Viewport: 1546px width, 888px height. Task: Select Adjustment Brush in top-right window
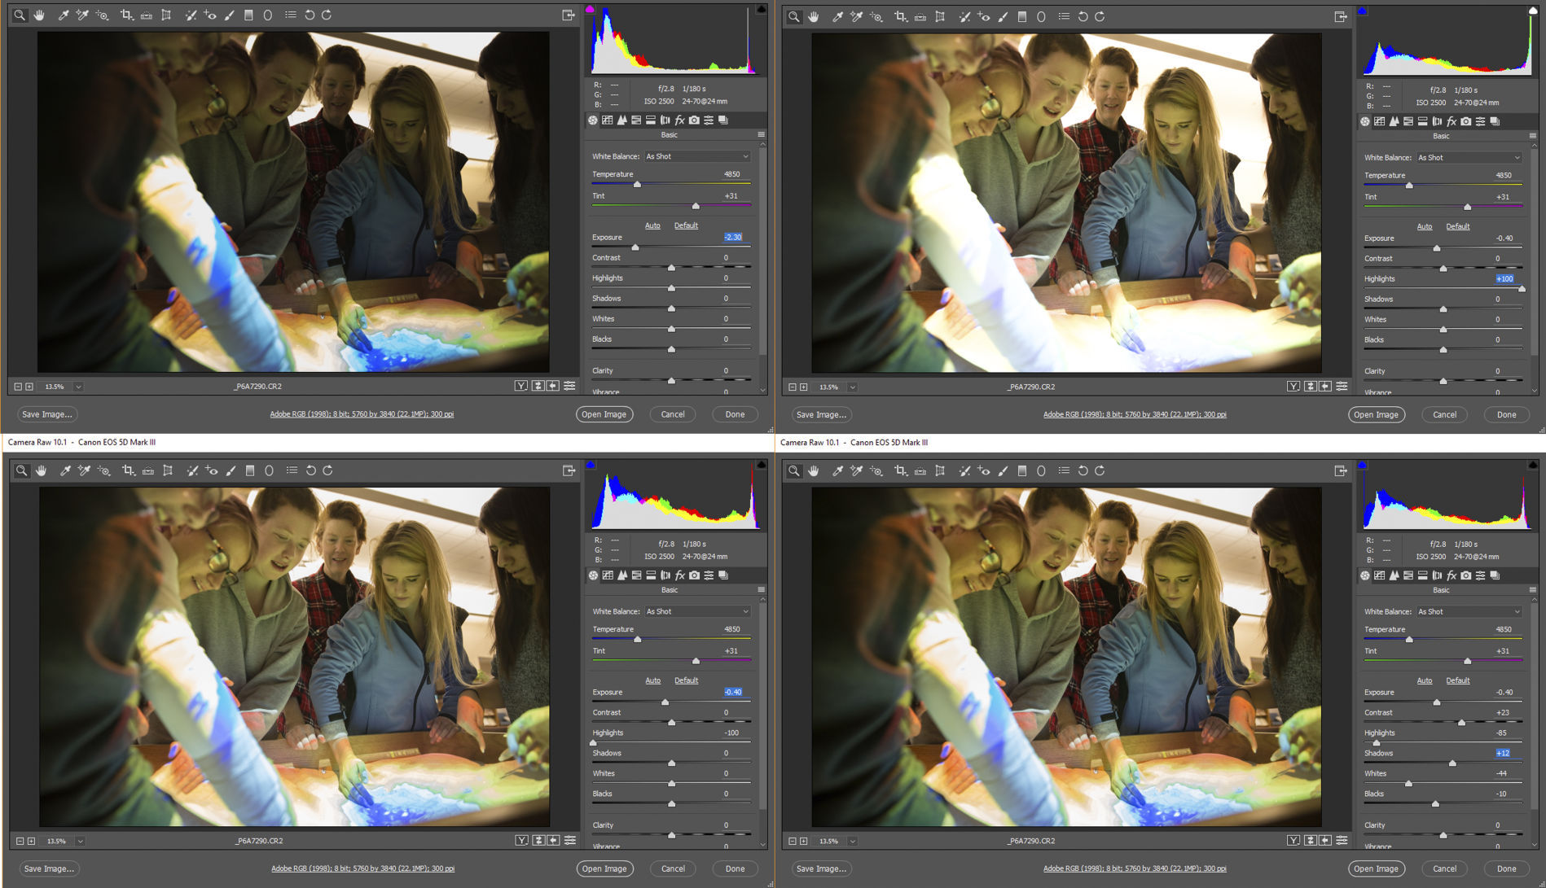click(1003, 16)
